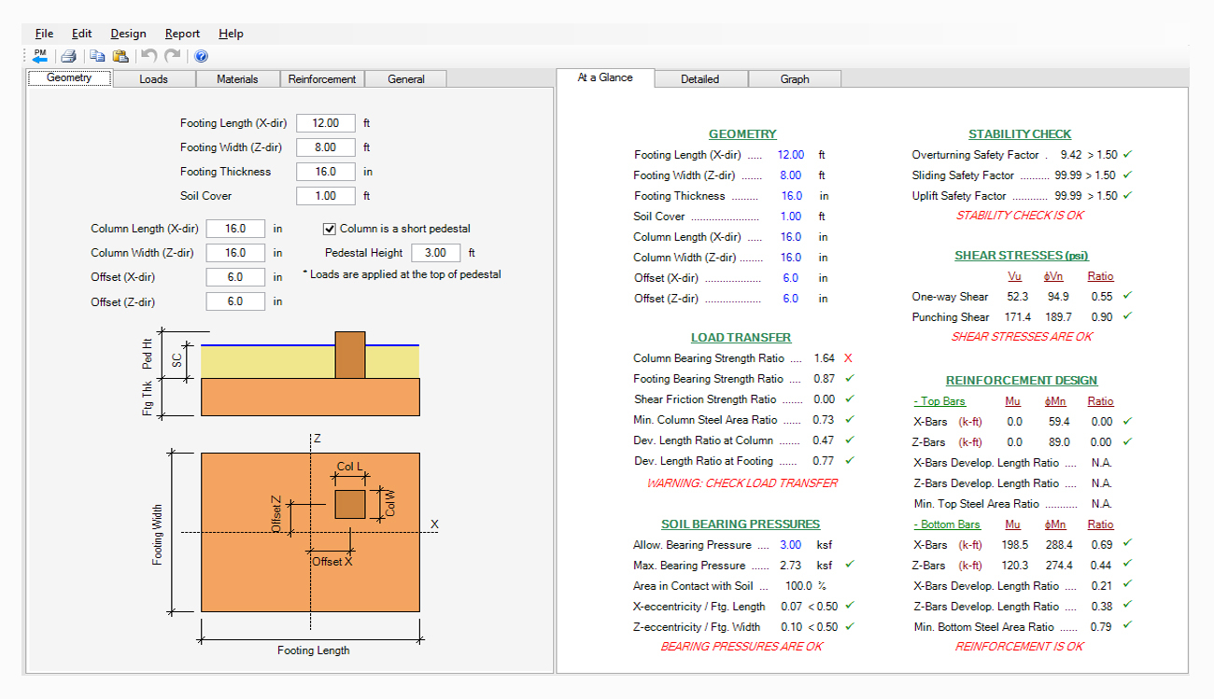
Task: Click the Soil Cover input field
Action: coord(326,196)
